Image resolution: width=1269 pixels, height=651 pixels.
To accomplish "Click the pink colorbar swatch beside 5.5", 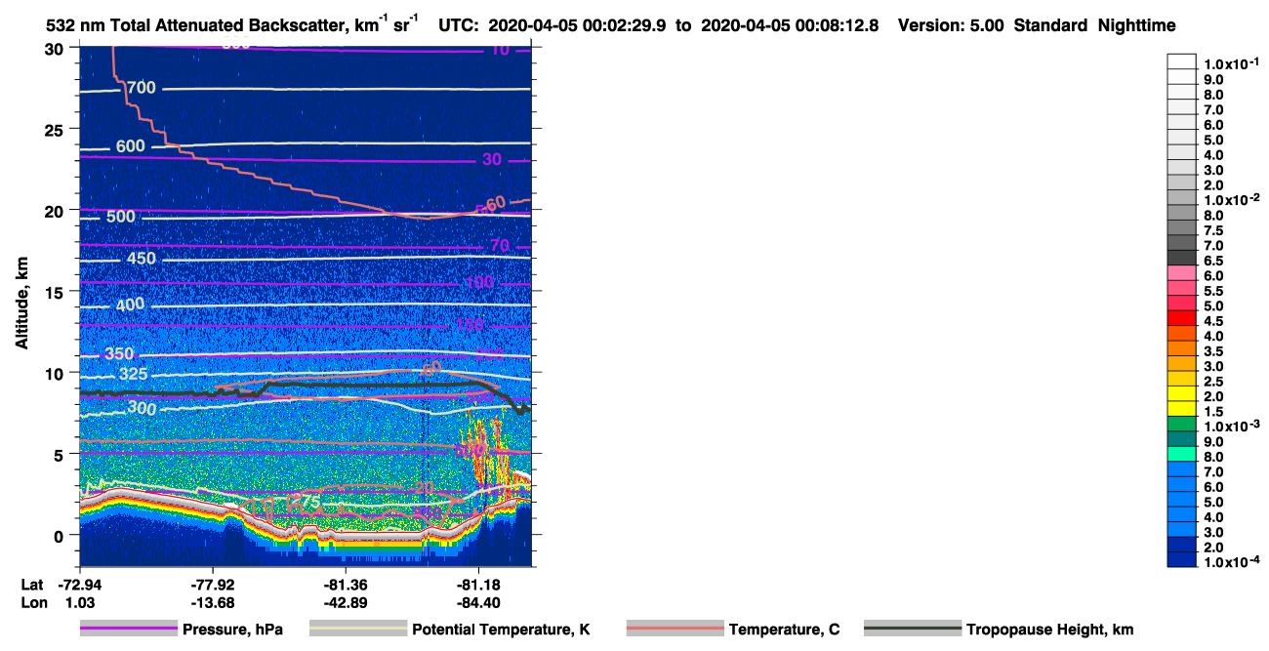I will pyautogui.click(x=1181, y=290).
